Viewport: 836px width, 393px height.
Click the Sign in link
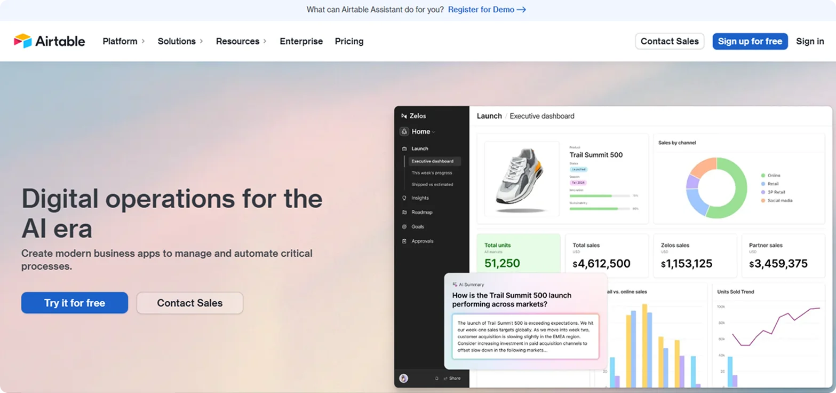pyautogui.click(x=810, y=41)
